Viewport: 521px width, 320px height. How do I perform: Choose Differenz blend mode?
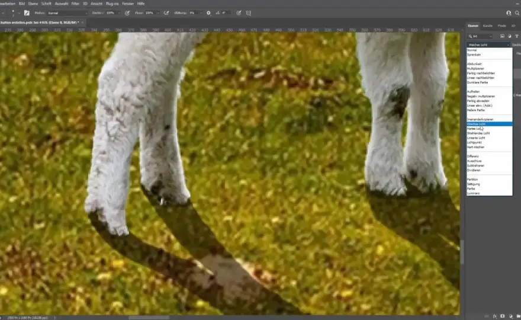click(x=489, y=156)
